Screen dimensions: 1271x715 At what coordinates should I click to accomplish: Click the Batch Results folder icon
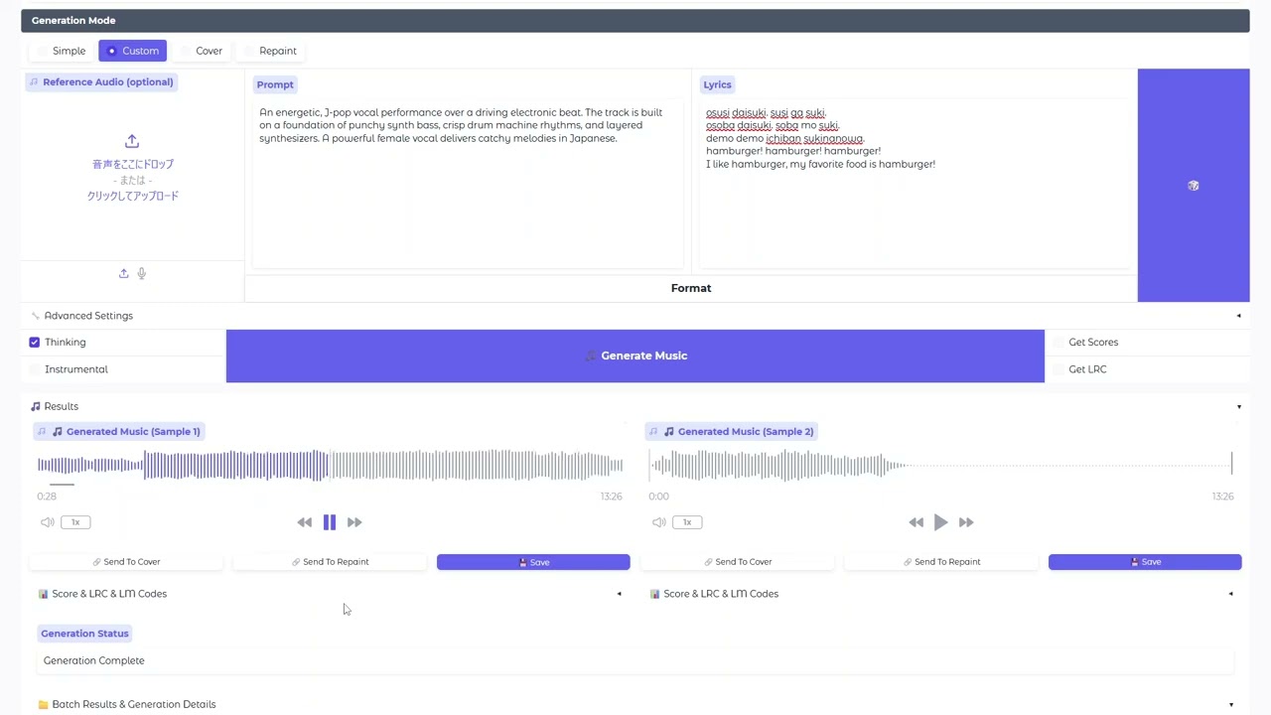(44, 705)
